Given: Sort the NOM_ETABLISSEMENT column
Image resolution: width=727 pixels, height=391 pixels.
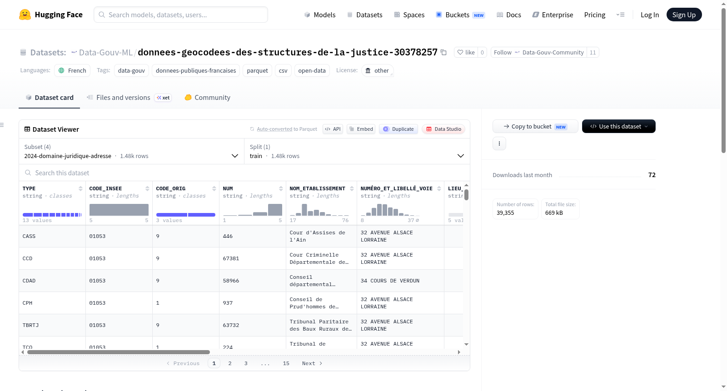Looking at the screenshot, I should pyautogui.click(x=352, y=188).
